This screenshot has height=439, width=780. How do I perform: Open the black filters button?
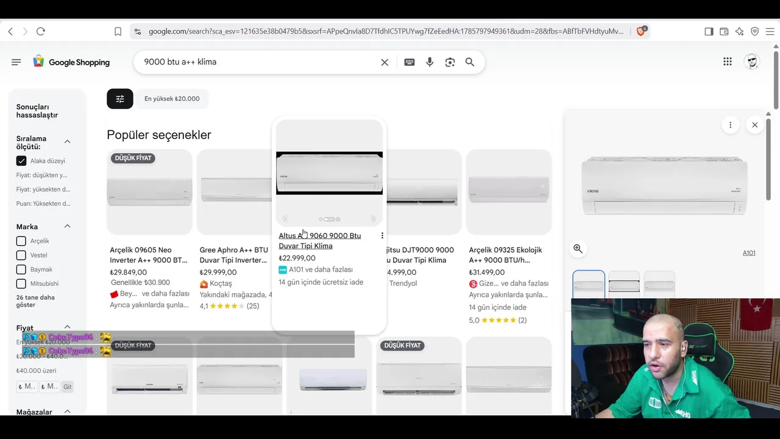click(x=120, y=99)
